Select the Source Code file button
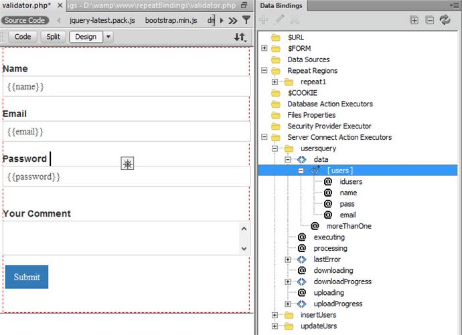This screenshot has height=335, width=462. pos(25,20)
